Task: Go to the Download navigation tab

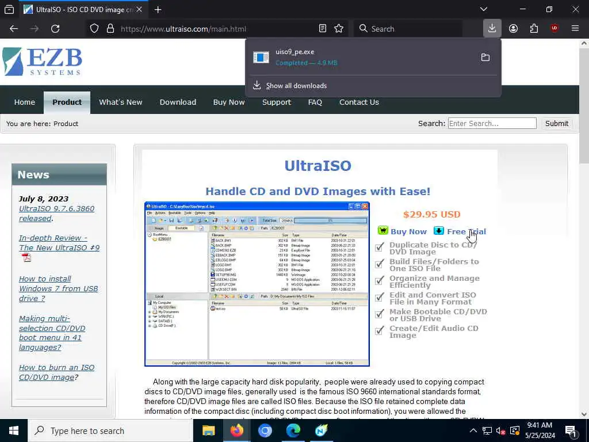Action: point(178,102)
